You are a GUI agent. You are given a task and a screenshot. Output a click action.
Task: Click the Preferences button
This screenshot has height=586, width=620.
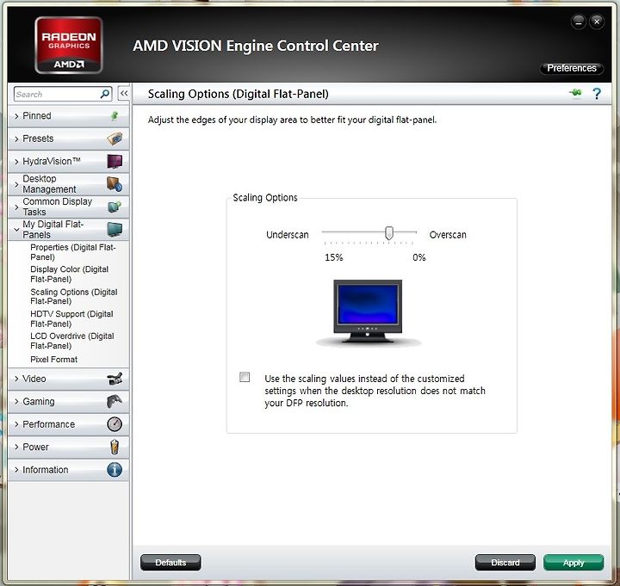tap(572, 68)
